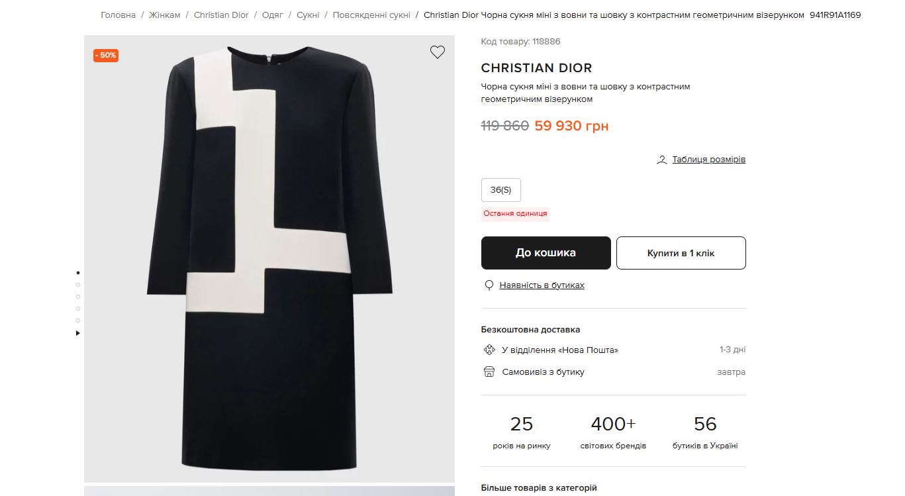Image resolution: width=905 pixels, height=496 pixels.
Task: Navigate to Повсякденні сукні breadcrumb
Action: [371, 15]
